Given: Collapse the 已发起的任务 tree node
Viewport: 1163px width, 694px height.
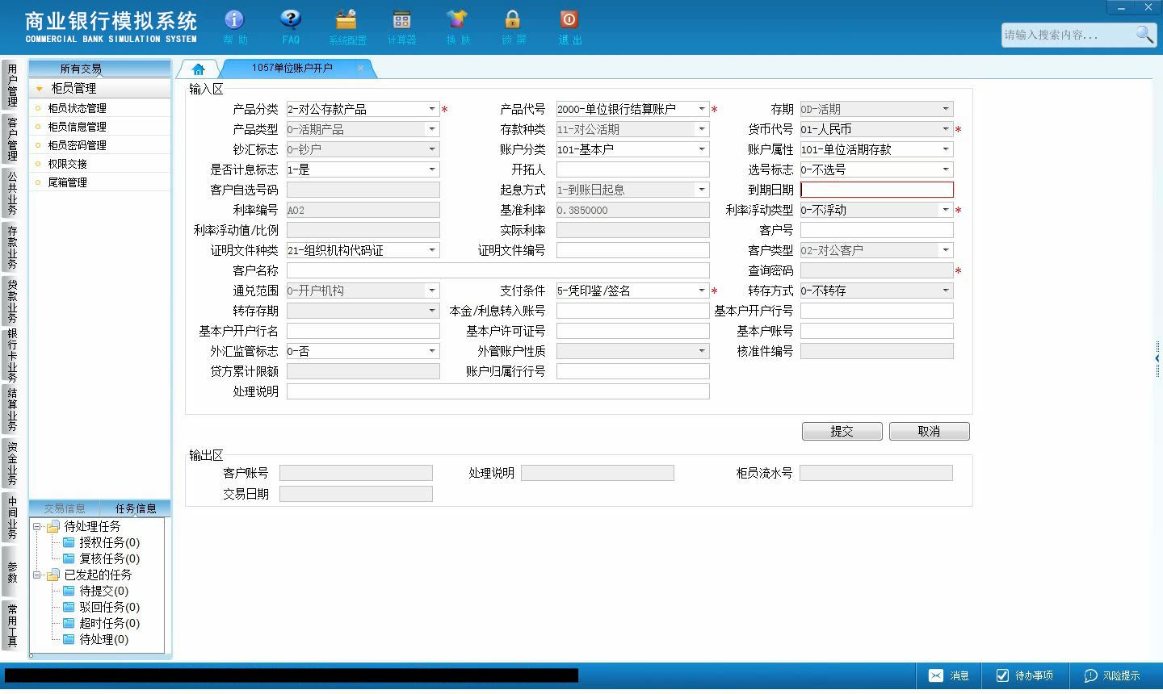Looking at the screenshot, I should 36,575.
